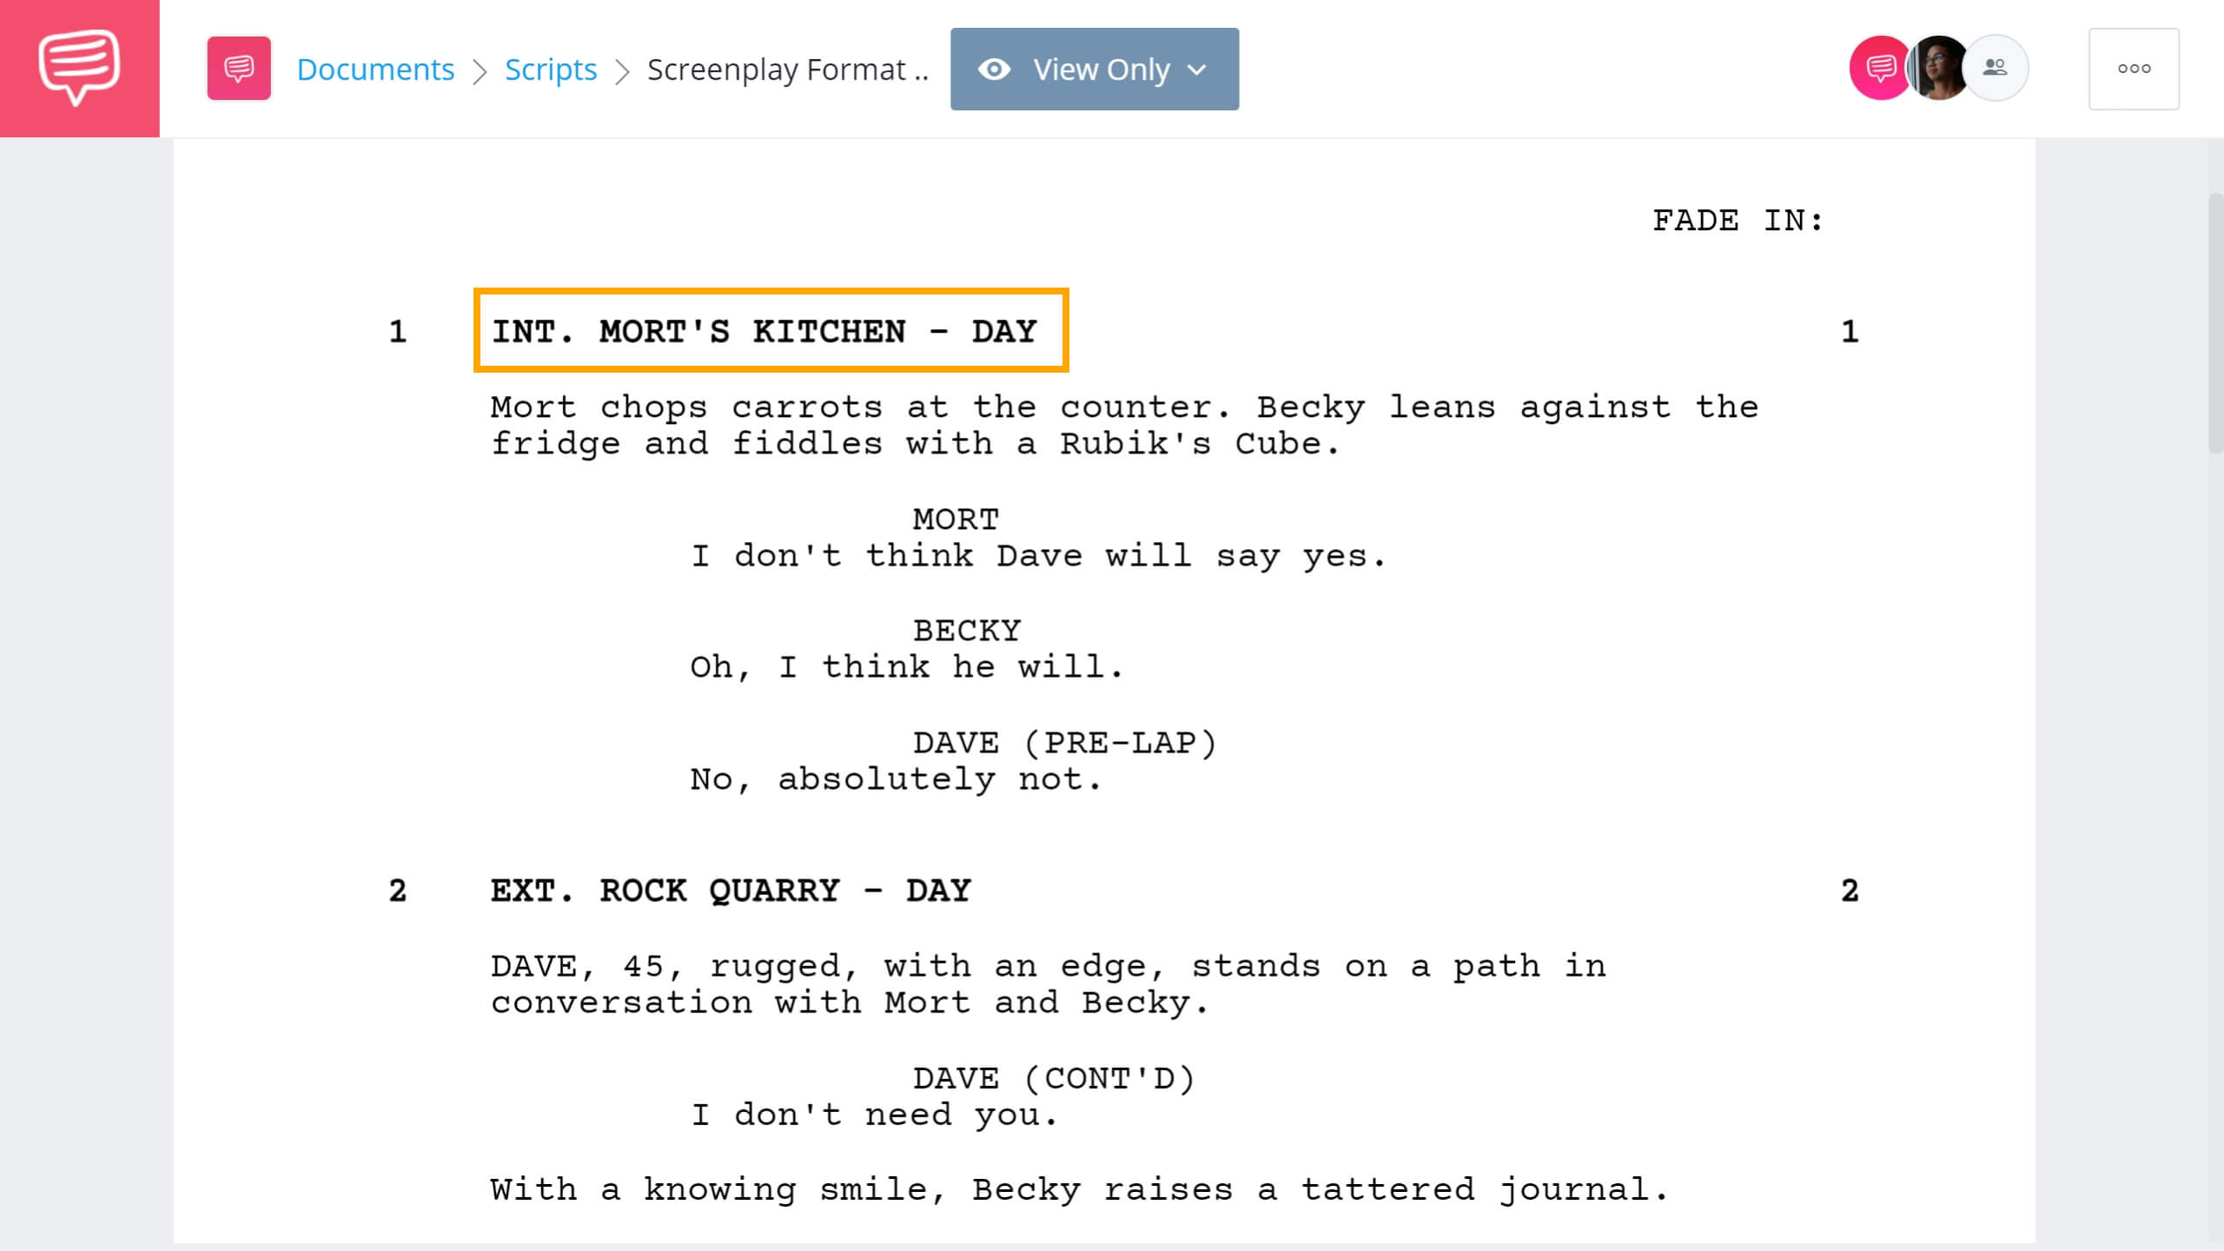Click the eye/view icon in View Only button
The height and width of the screenshot is (1251, 2224).
(x=996, y=69)
